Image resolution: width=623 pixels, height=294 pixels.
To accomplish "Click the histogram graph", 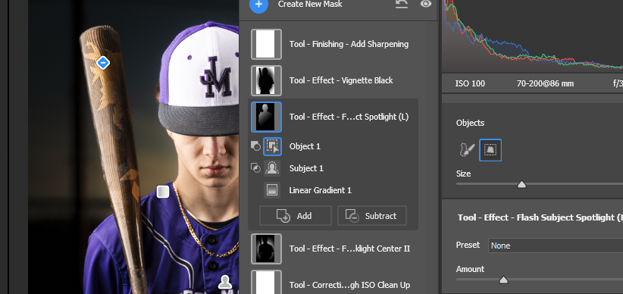I will click(x=532, y=36).
